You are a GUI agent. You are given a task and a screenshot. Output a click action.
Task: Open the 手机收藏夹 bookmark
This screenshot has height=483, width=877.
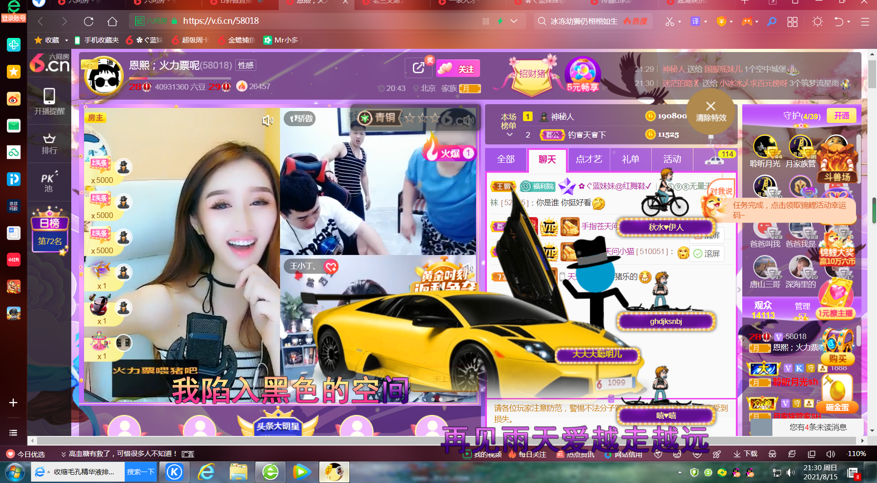pos(96,40)
